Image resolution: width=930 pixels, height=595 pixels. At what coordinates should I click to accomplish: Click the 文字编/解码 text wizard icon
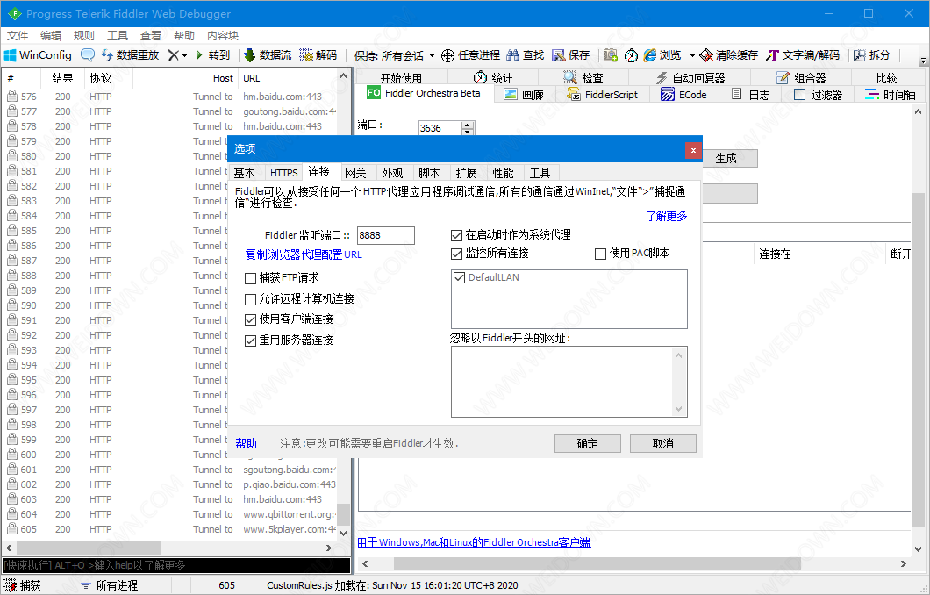(772, 55)
